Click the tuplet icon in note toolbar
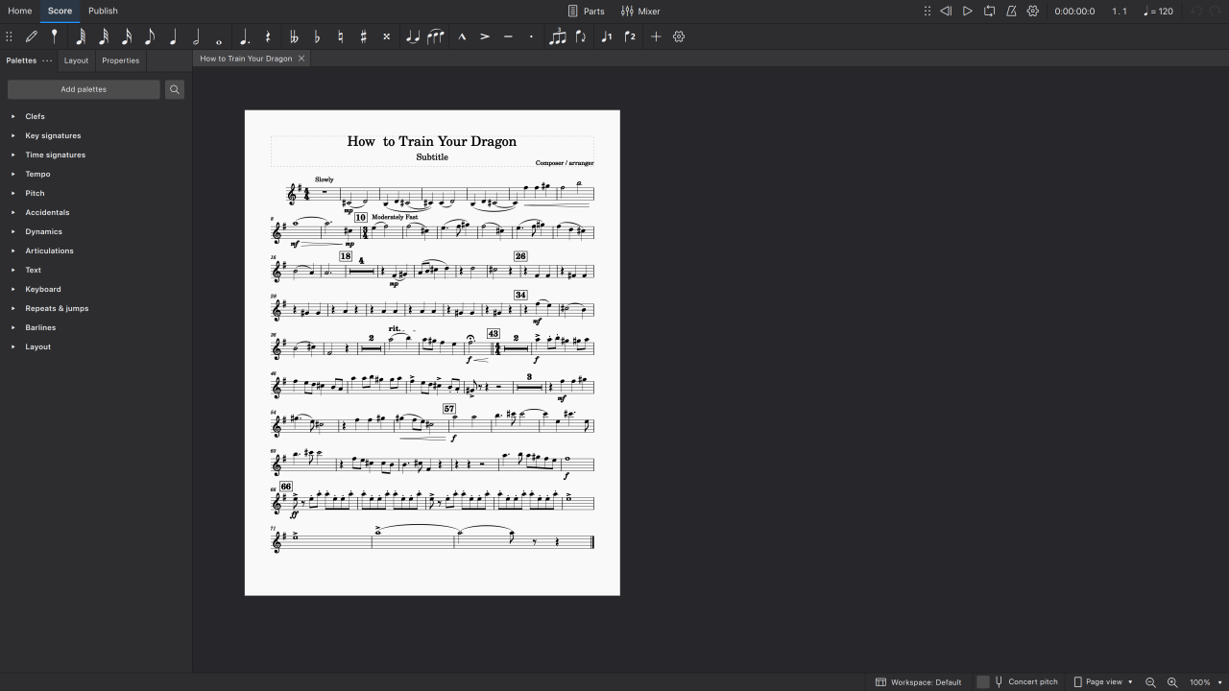Screen dimensions: 1229x691 point(557,36)
